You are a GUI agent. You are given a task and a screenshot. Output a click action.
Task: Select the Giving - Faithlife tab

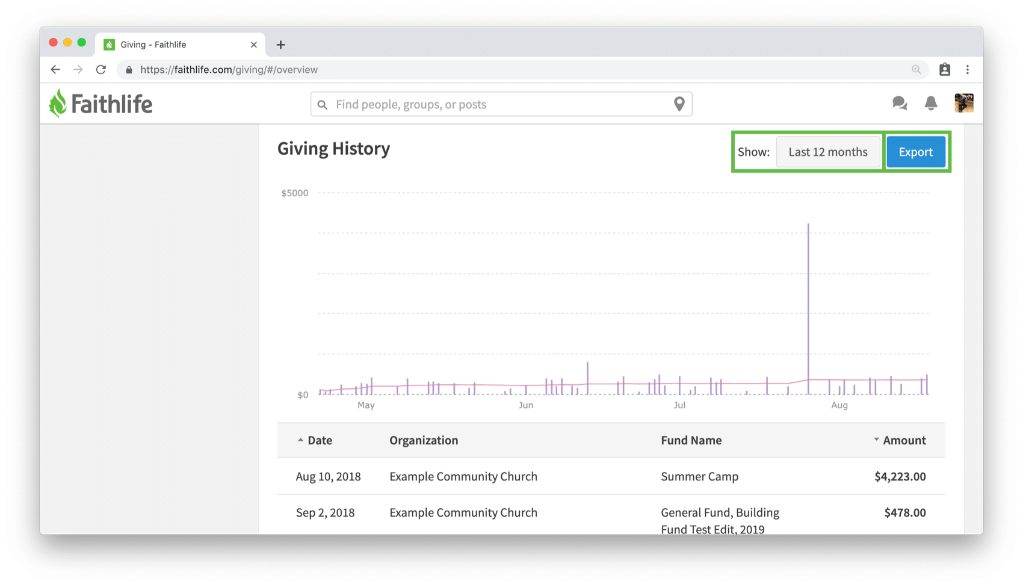pos(181,45)
